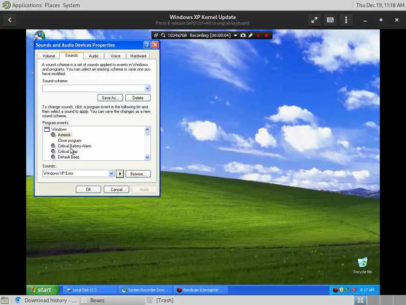Screen dimensions: 406x305
Task: Stop recording with the red stop button
Action: point(266,35)
